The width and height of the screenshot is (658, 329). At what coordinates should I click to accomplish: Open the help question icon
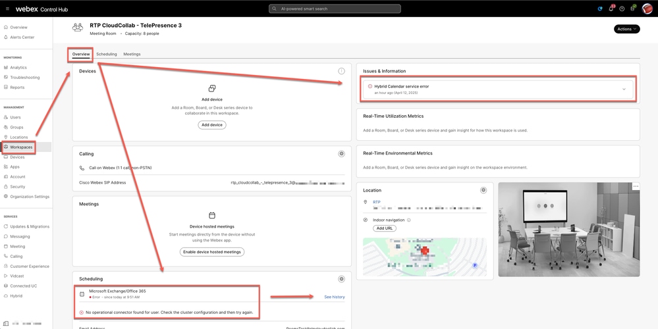622,9
